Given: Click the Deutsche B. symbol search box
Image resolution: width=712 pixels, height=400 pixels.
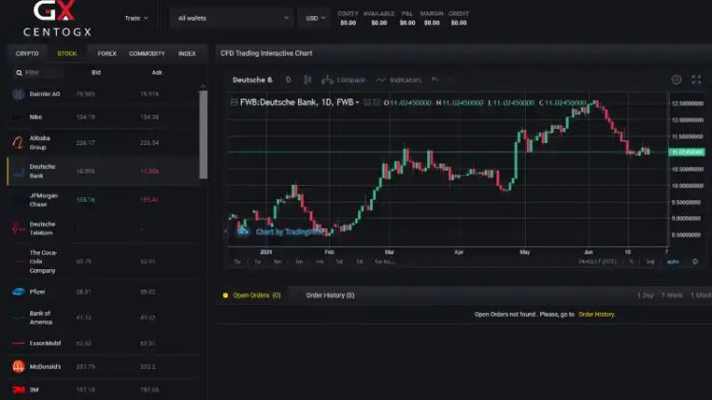Looking at the screenshot, I should (253, 80).
